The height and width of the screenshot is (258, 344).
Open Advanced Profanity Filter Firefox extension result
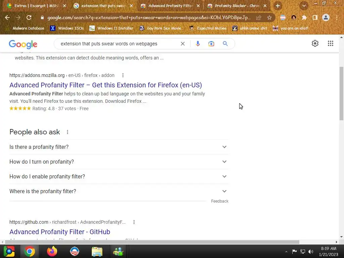click(x=105, y=85)
